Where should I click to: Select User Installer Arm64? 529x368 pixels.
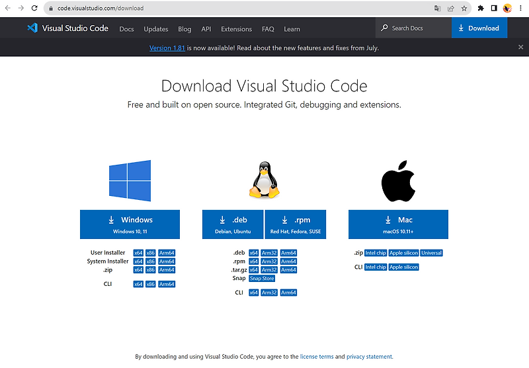167,253
